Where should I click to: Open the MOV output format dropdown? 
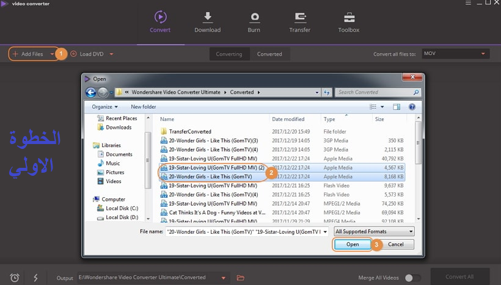[455, 54]
